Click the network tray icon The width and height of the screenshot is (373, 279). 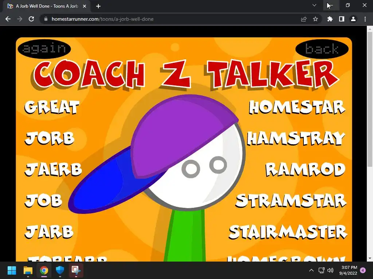(x=322, y=270)
